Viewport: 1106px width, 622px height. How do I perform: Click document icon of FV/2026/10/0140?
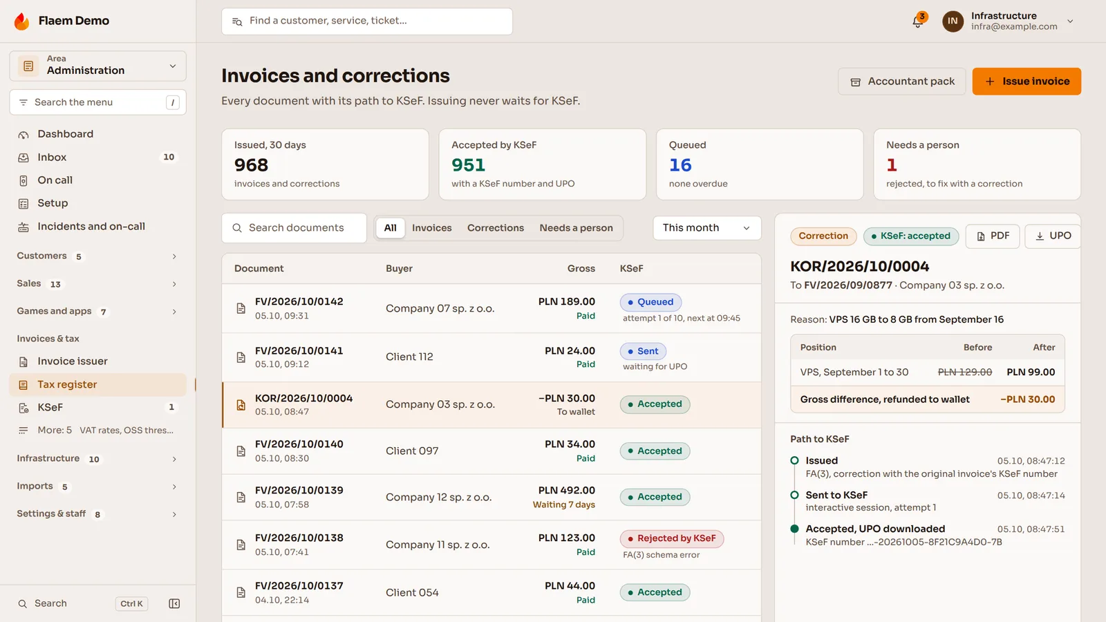pos(241,451)
